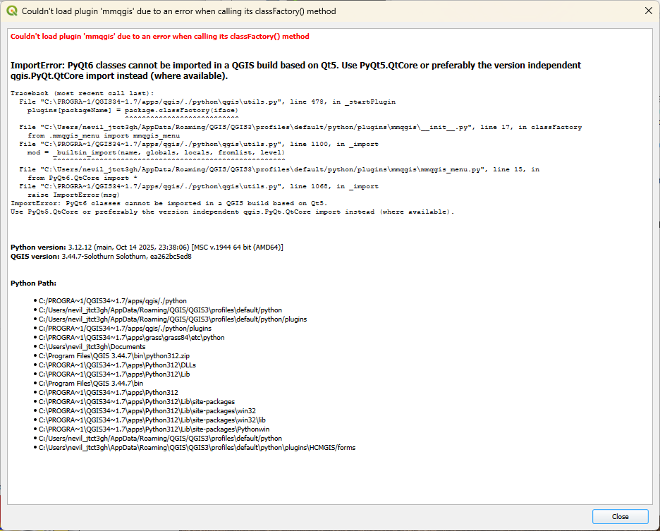Click the 'from PyQt6.QtCore import *' line
The image size is (660, 531).
point(78,178)
